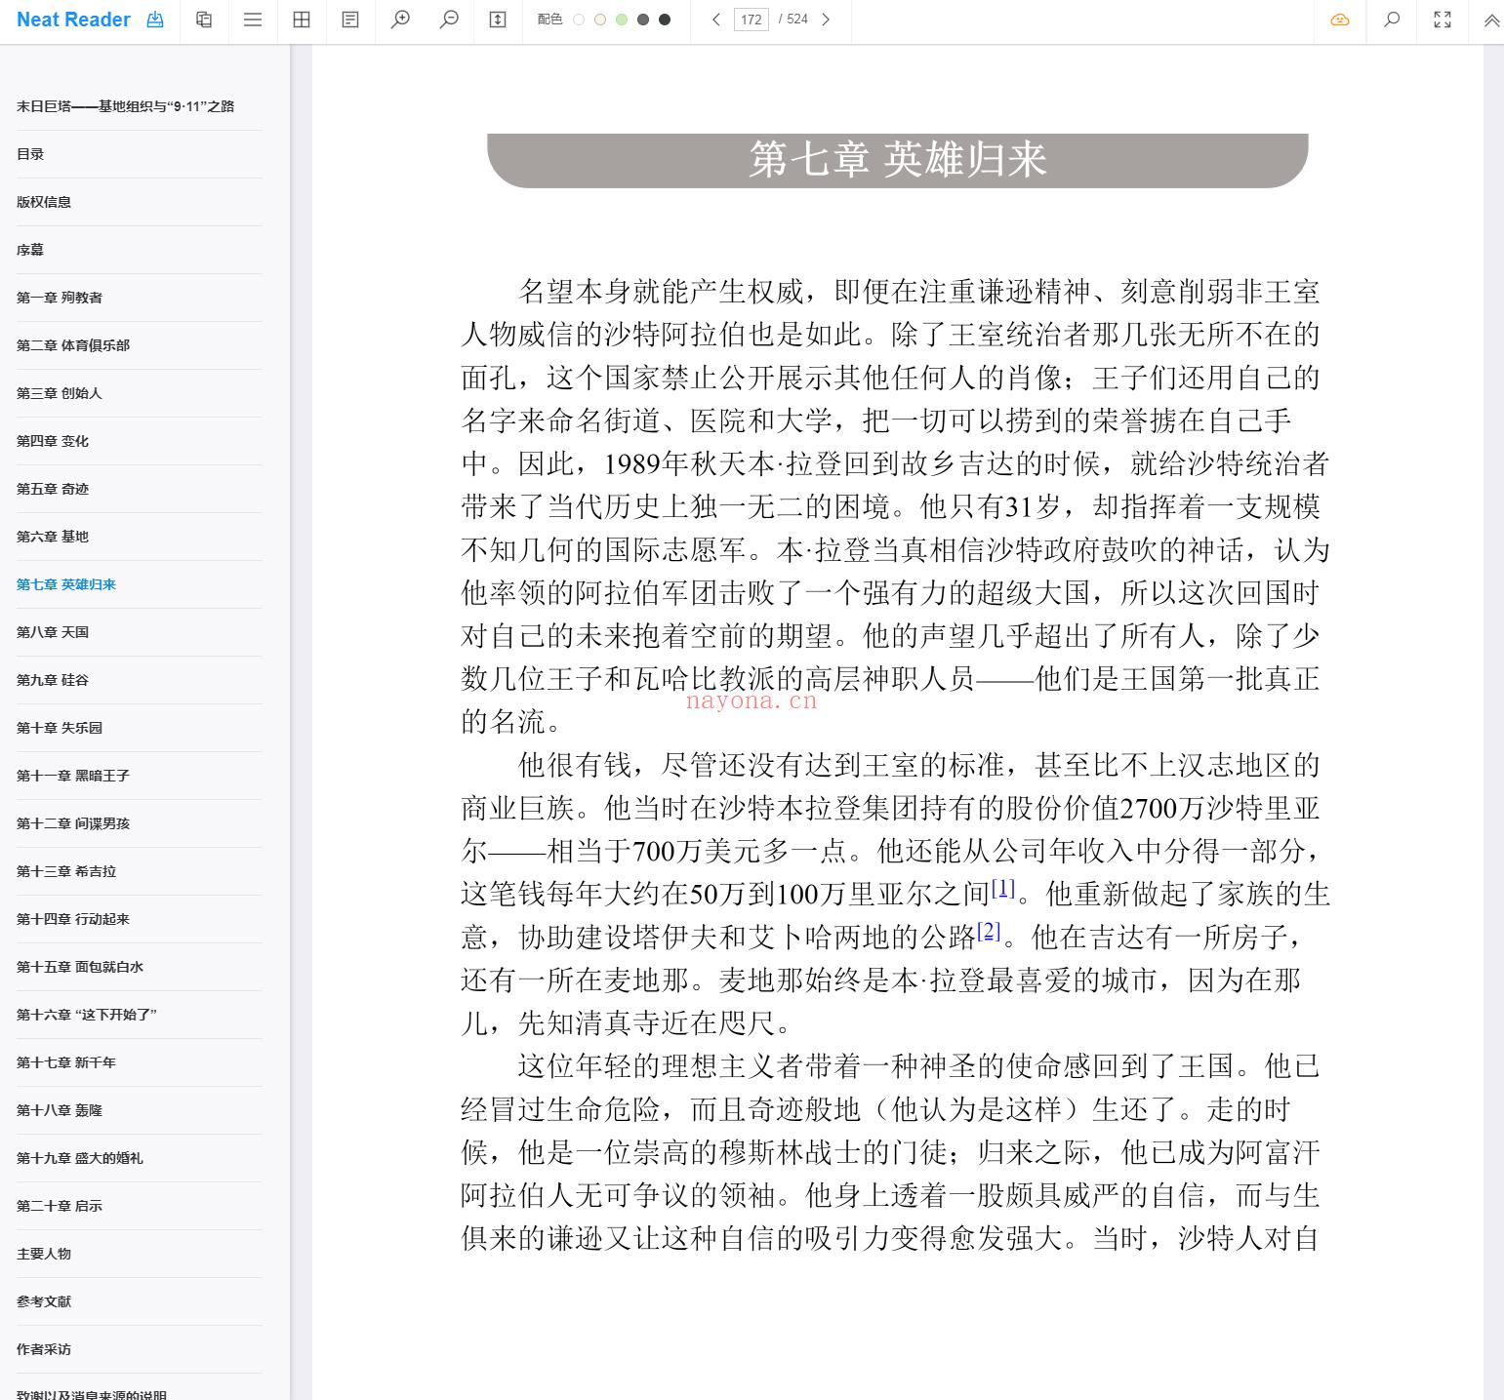
Task: Go to next page arrow
Action: click(x=826, y=20)
